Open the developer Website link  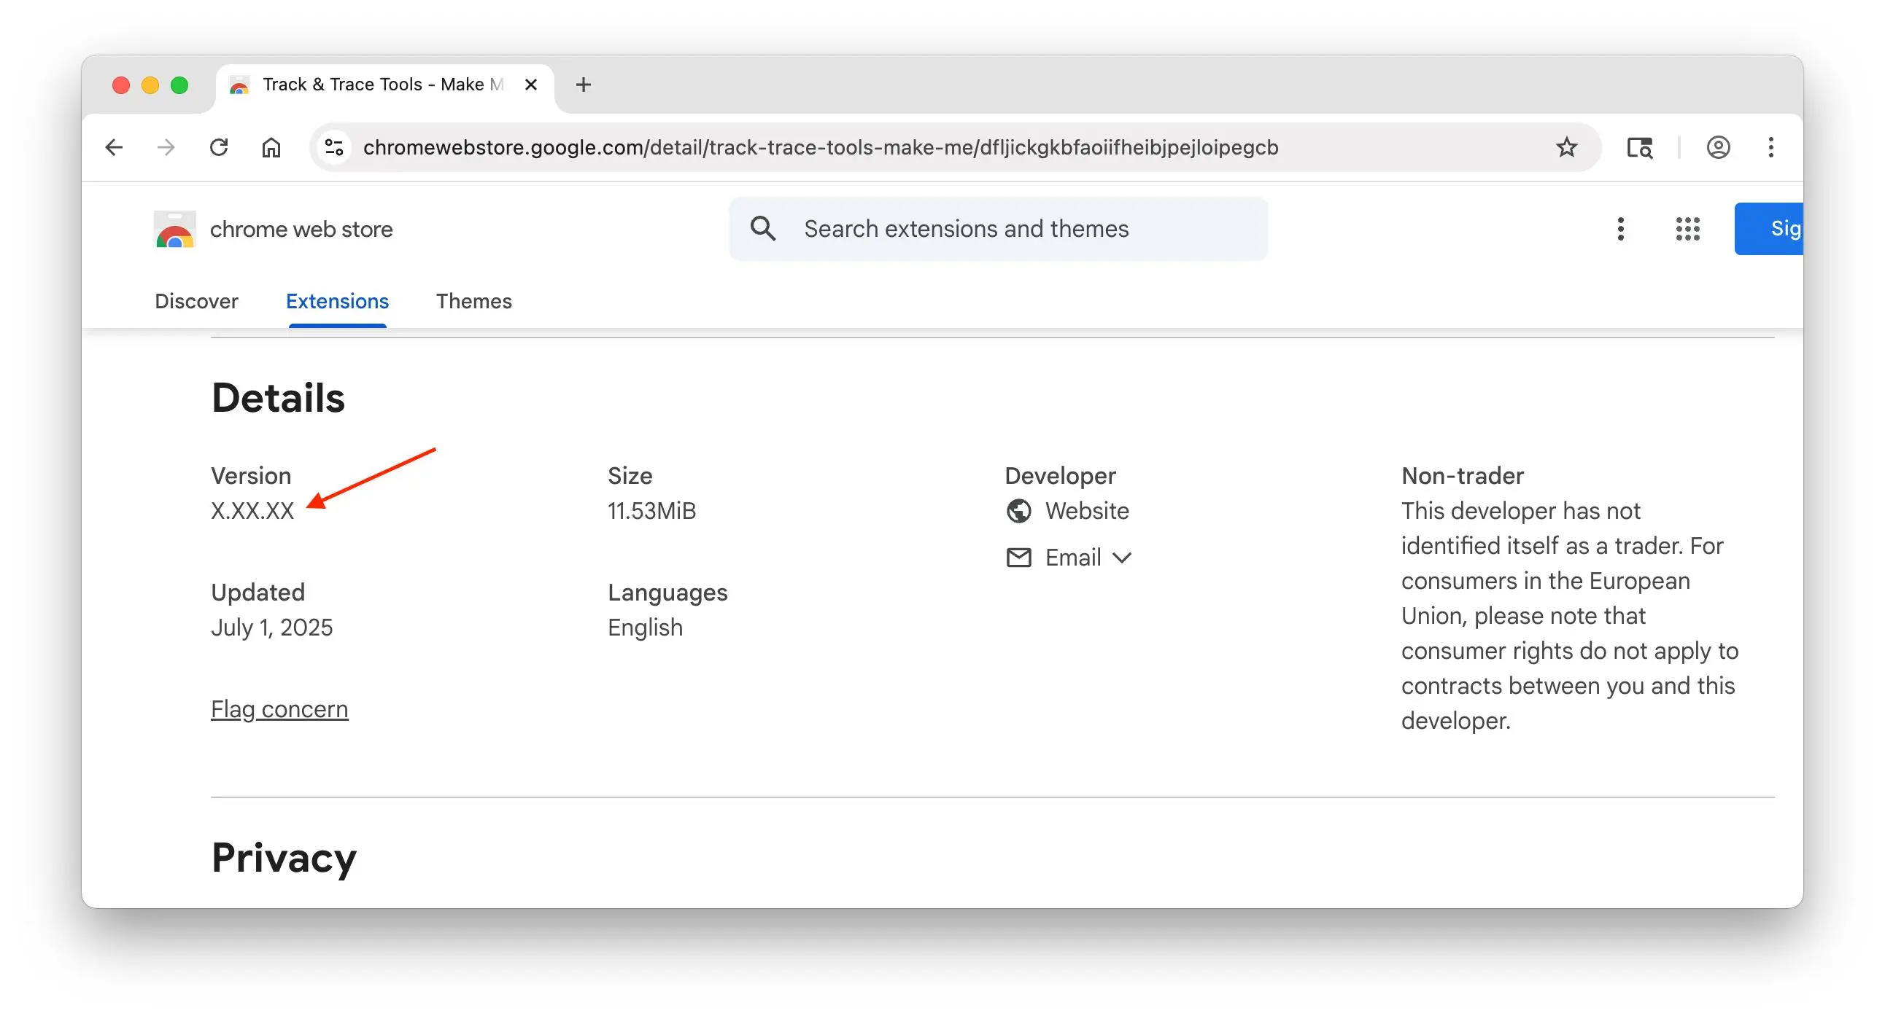(x=1087, y=511)
